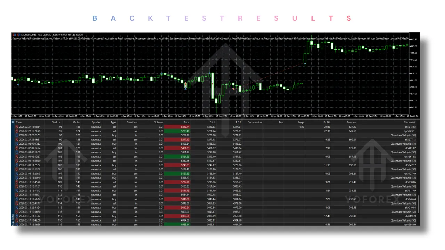Screen dimensions: 445x250
Task: Click order number 141
Action: (78, 177)
